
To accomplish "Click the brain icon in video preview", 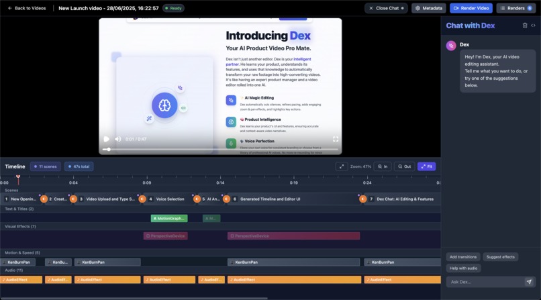I will (x=164, y=105).
